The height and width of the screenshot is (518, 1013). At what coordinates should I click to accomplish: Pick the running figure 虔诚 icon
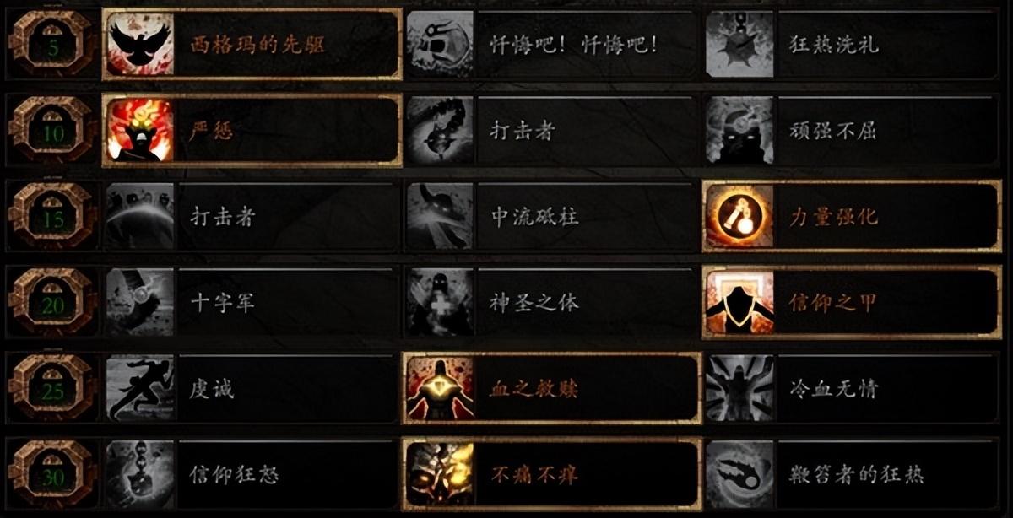pyautogui.click(x=140, y=389)
